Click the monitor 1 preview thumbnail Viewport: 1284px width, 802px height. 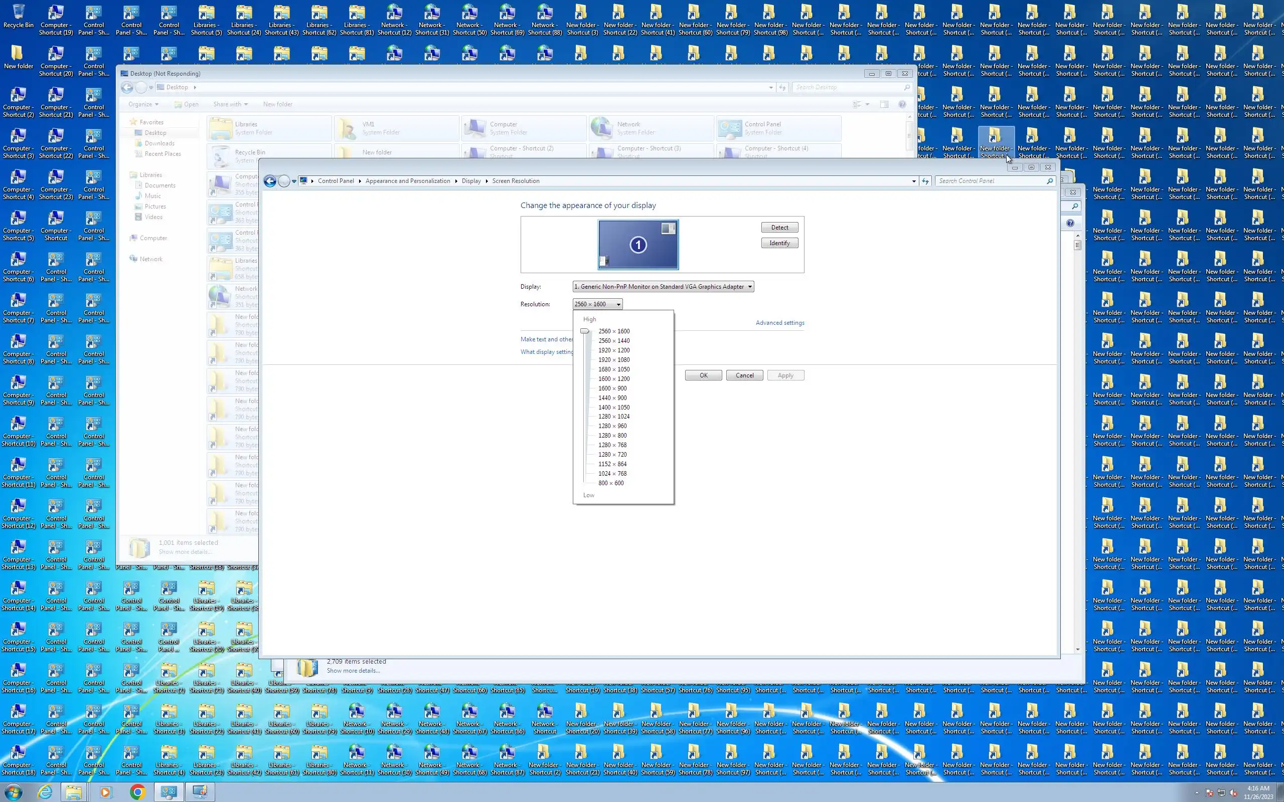coord(638,245)
